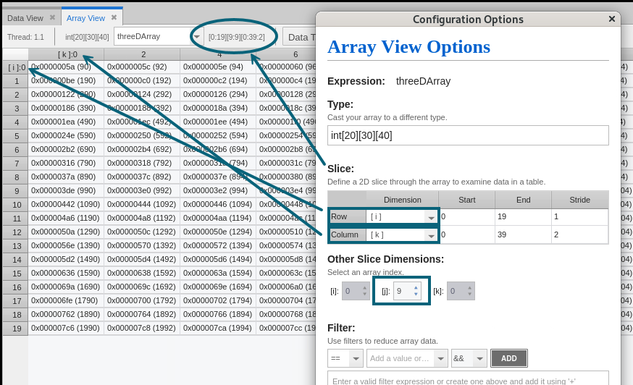Screen dimensions: 633x385
Task: Close the Configuration Options dialog
Action: pyautogui.click(x=612, y=20)
